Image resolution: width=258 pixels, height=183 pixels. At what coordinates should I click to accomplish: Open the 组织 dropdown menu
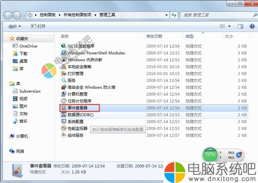coord(15,26)
